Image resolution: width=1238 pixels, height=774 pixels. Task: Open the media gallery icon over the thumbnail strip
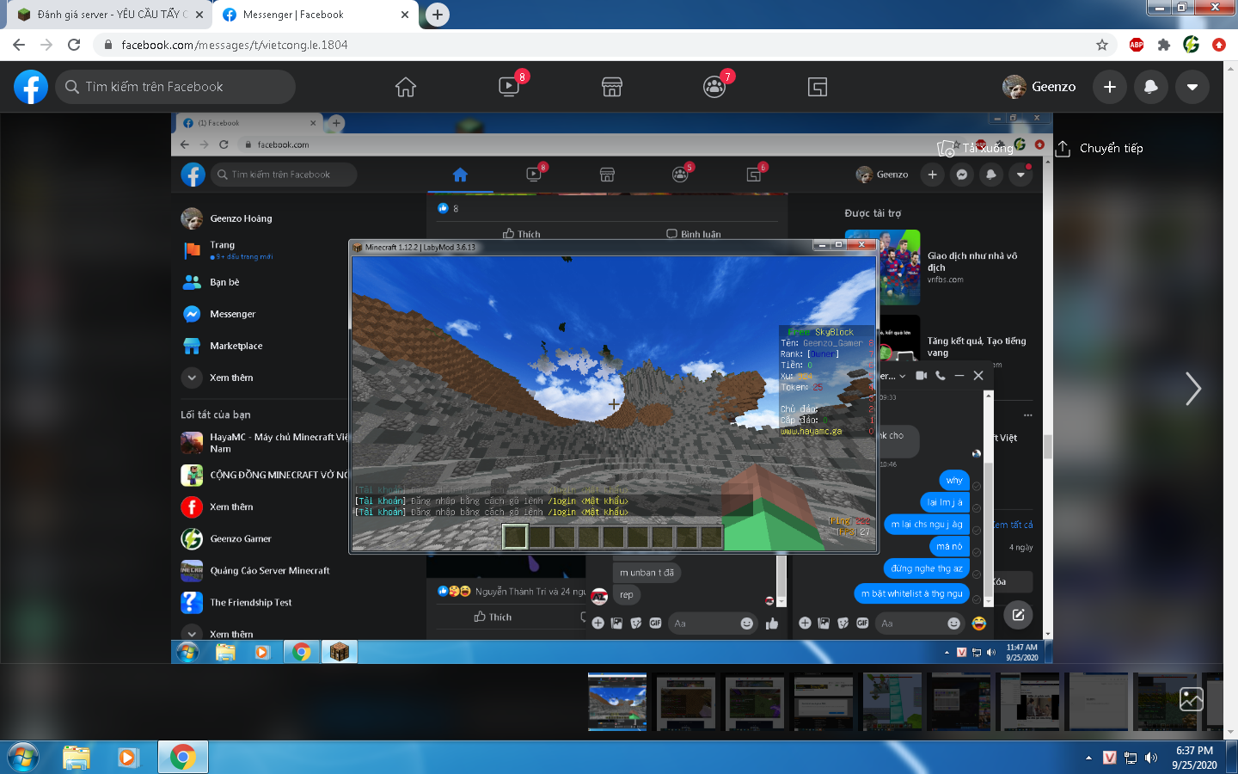tap(1192, 699)
